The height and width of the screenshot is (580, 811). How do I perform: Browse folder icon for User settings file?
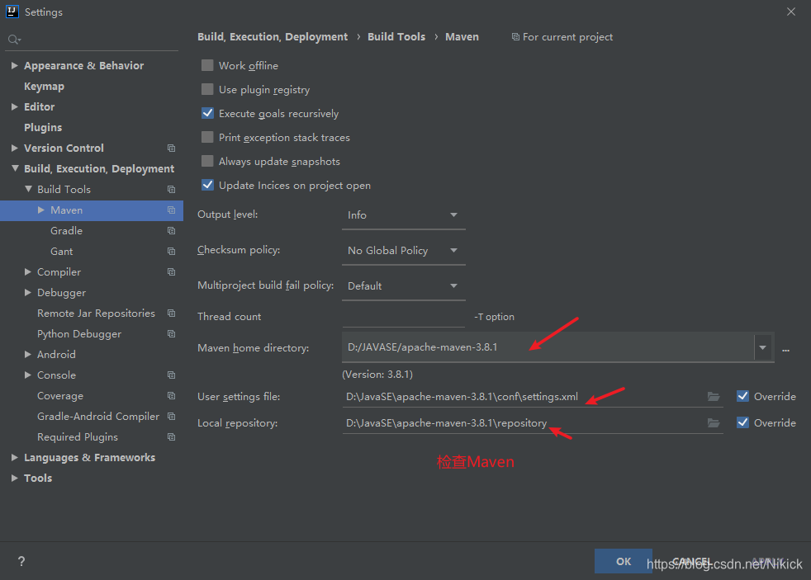[x=714, y=397]
